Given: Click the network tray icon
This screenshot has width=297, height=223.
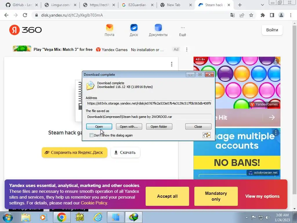Looking at the screenshot, I should [261, 217].
